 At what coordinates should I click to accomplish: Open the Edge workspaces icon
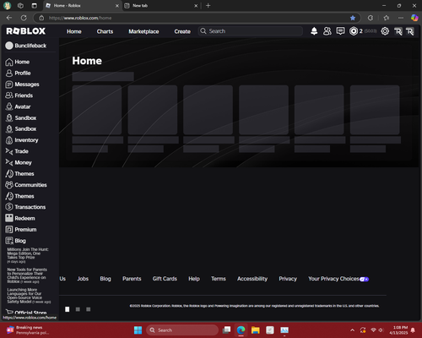pyautogui.click(x=20, y=6)
